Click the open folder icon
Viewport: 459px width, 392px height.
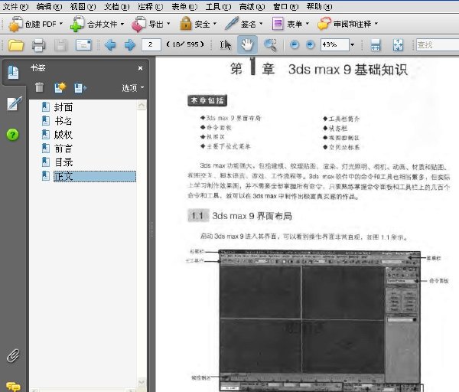(16, 45)
